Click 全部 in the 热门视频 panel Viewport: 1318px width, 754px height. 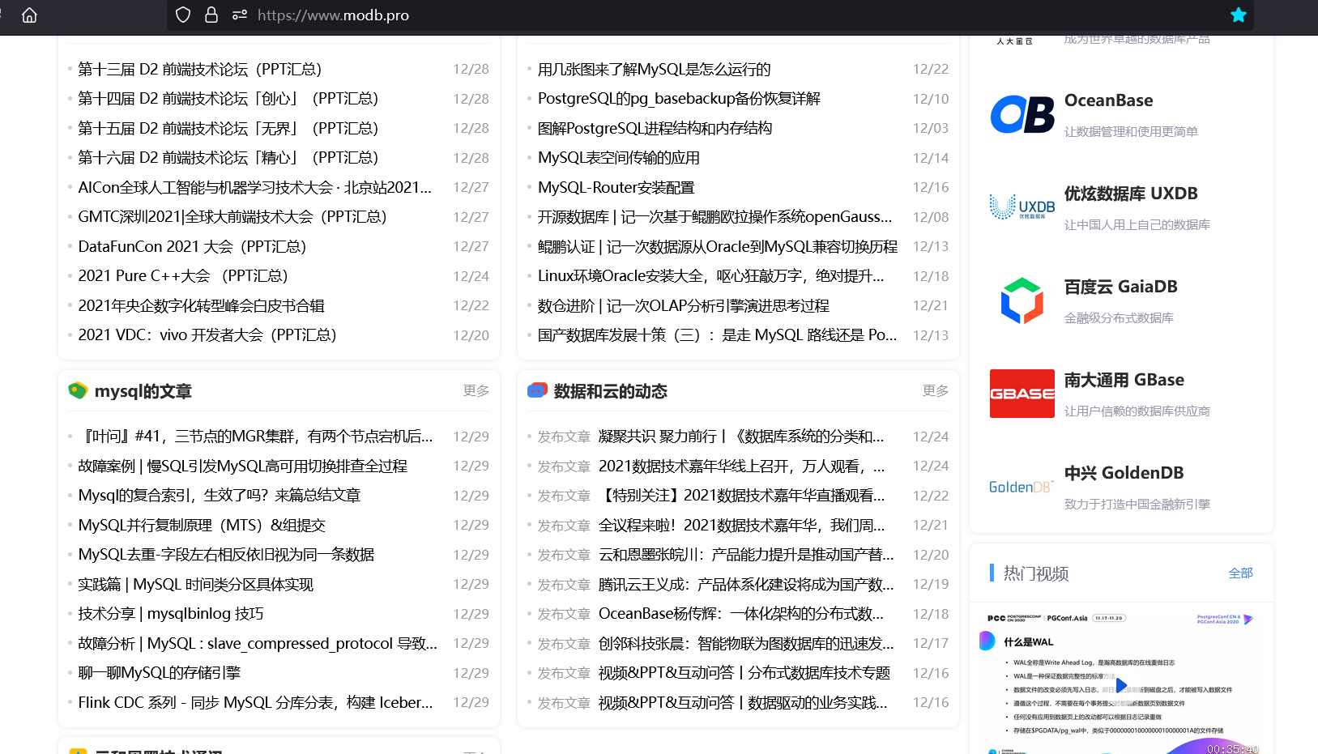(1241, 573)
